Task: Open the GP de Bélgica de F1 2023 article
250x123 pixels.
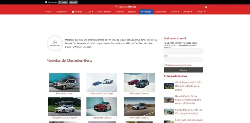Action: point(189,86)
